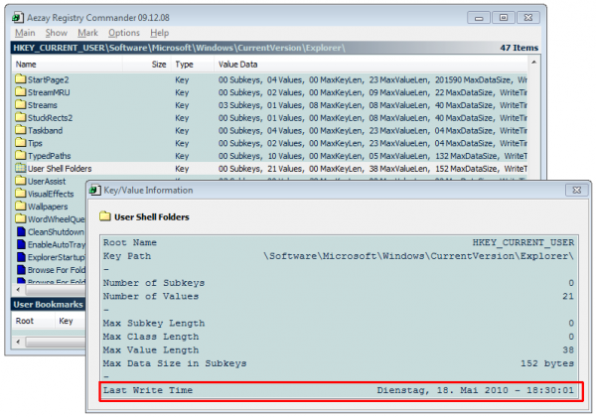Click the VisualEffects folder icon

pyautogui.click(x=21, y=194)
